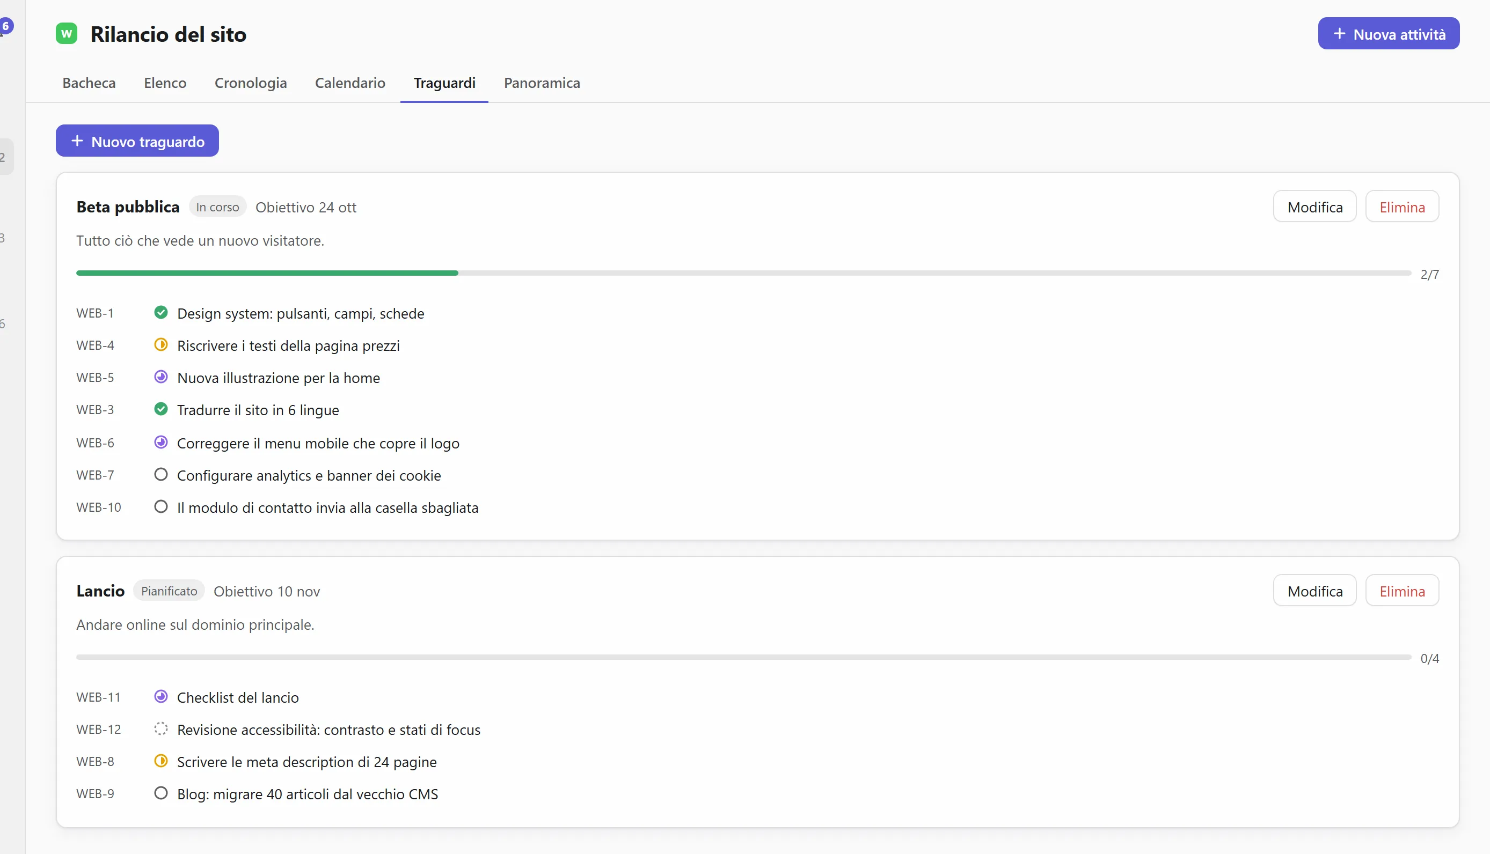Click the in-progress status icon for WEB-8
The width and height of the screenshot is (1490, 854).
(x=161, y=761)
